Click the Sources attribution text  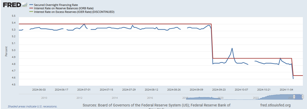pos(156,105)
